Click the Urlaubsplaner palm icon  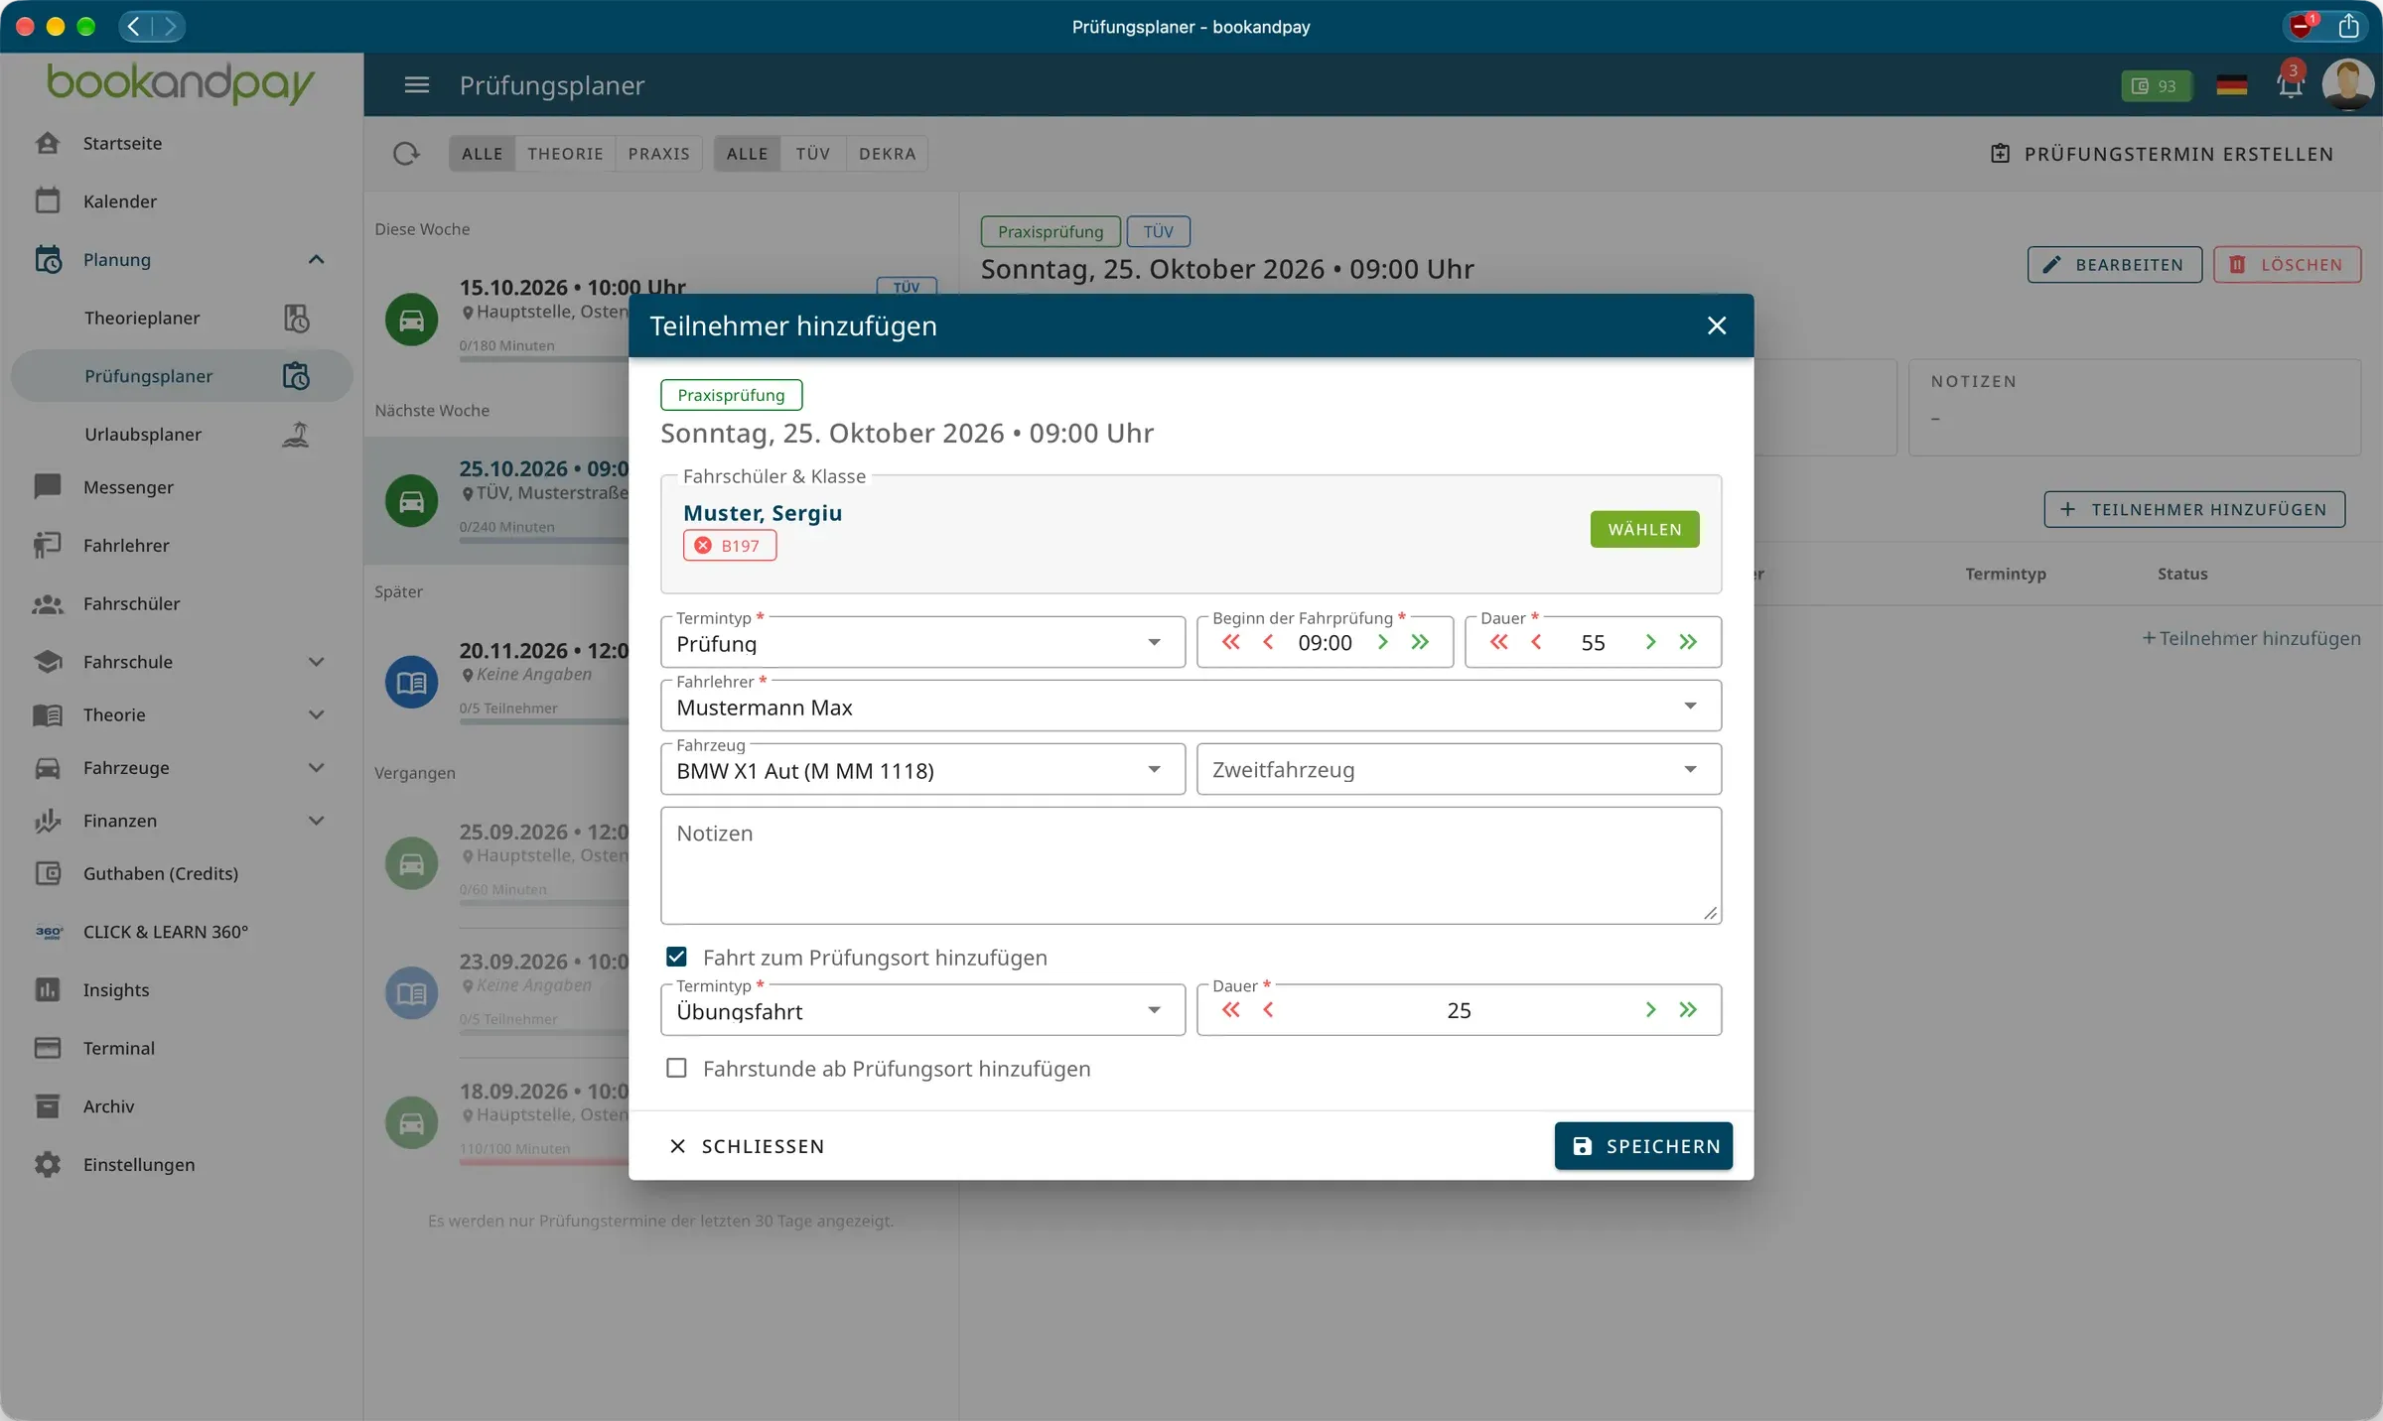296,435
